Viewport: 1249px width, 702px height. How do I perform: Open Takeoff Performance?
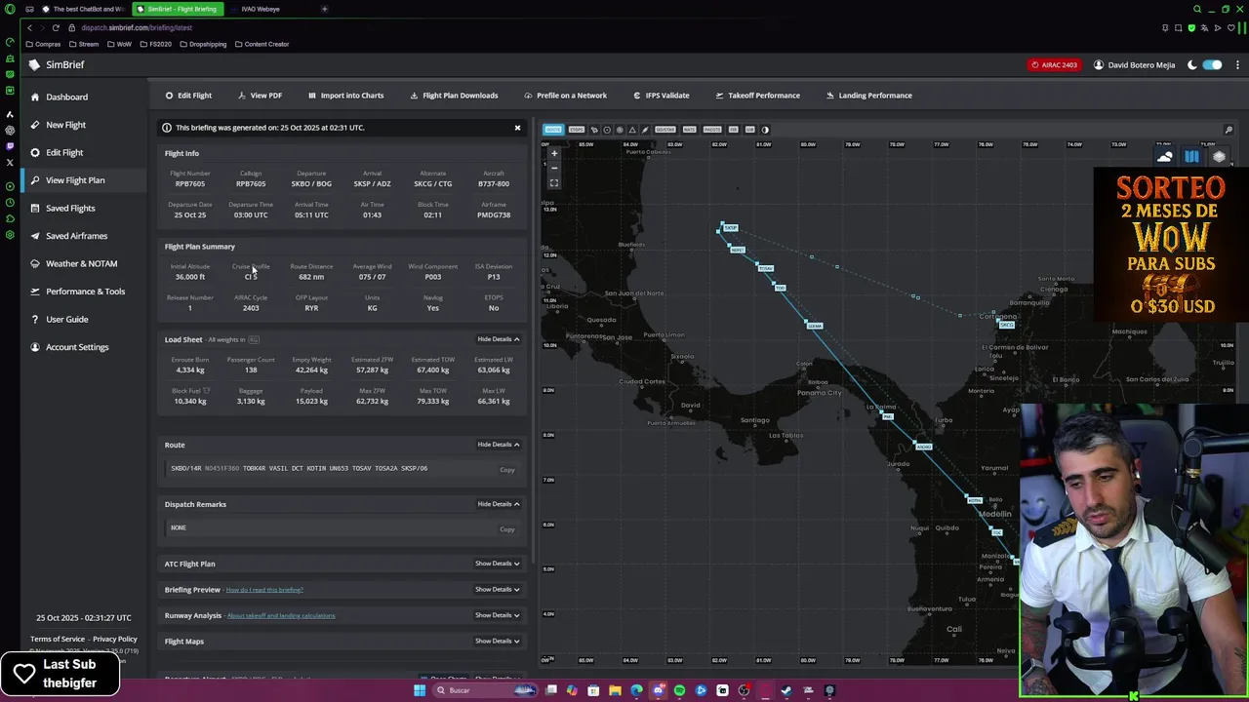coord(757,96)
